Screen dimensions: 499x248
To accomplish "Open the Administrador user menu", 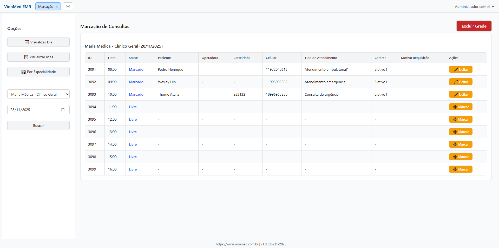I will pos(474,6).
